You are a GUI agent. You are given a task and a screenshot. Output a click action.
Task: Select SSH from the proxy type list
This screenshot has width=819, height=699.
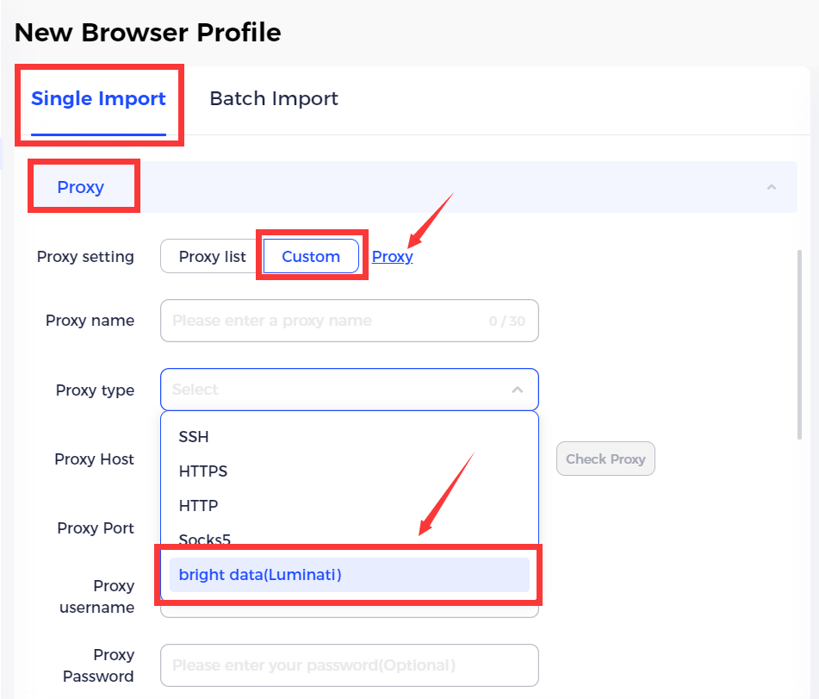(193, 437)
